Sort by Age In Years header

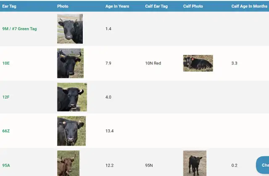[x=117, y=6]
